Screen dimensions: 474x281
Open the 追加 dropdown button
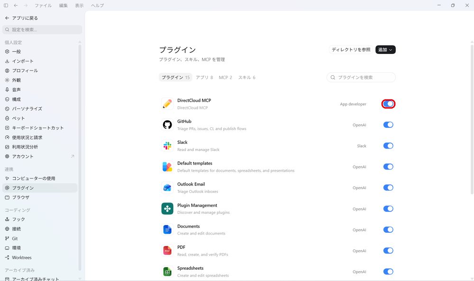pos(385,50)
